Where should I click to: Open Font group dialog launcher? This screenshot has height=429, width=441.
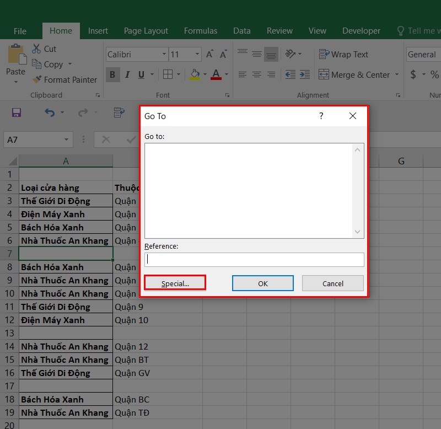(x=227, y=95)
